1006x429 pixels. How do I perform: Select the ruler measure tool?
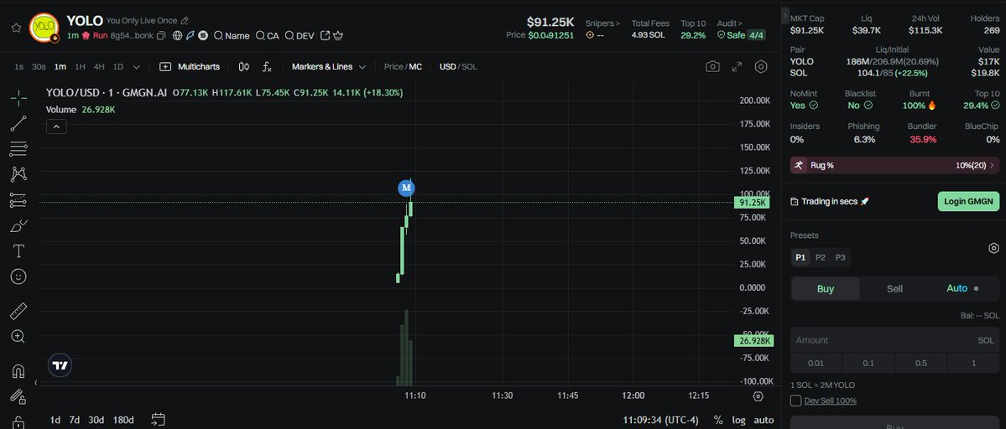[18, 311]
